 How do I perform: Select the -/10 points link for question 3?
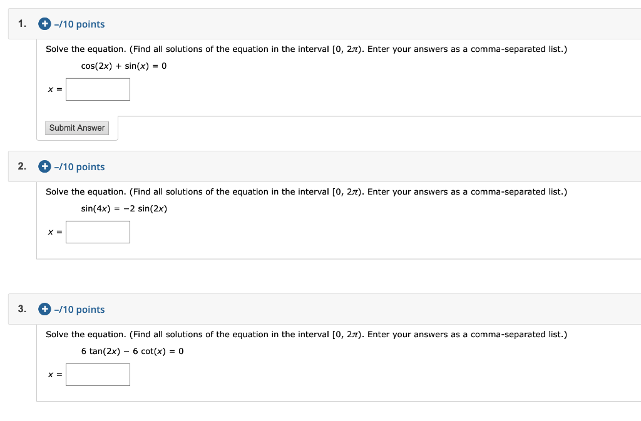(78, 309)
